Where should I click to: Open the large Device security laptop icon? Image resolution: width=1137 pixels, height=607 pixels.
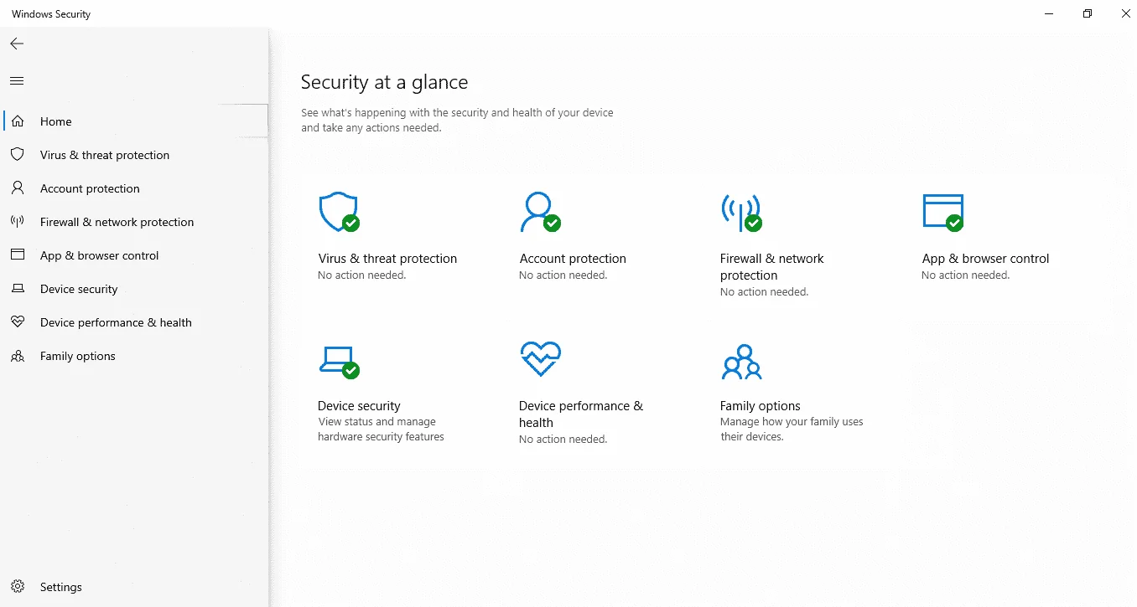click(339, 362)
